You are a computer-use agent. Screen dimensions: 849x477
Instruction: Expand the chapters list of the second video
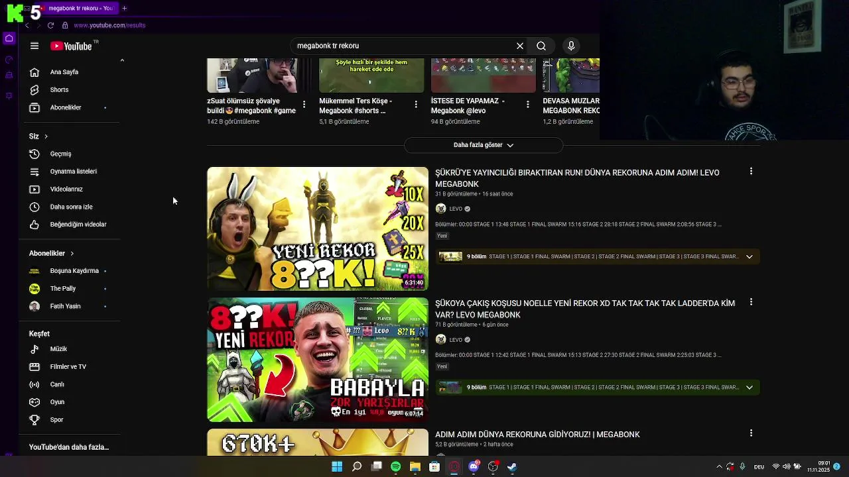pyautogui.click(x=750, y=388)
